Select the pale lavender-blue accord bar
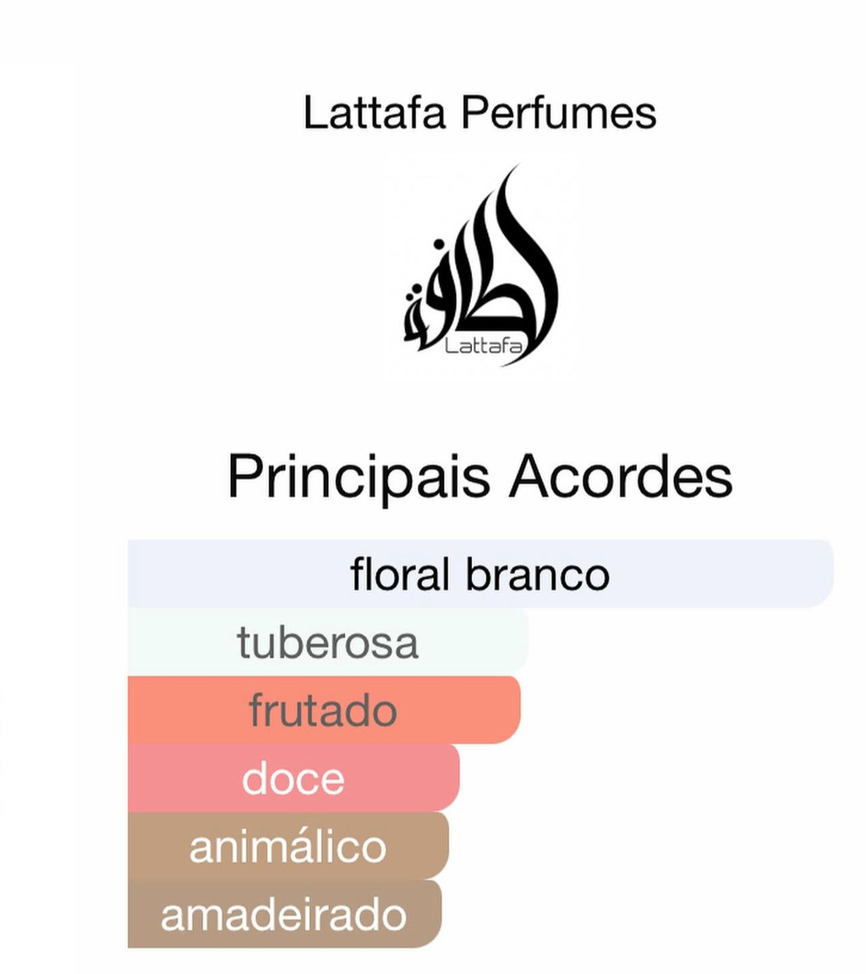The image size is (866, 974). pyautogui.click(x=480, y=574)
